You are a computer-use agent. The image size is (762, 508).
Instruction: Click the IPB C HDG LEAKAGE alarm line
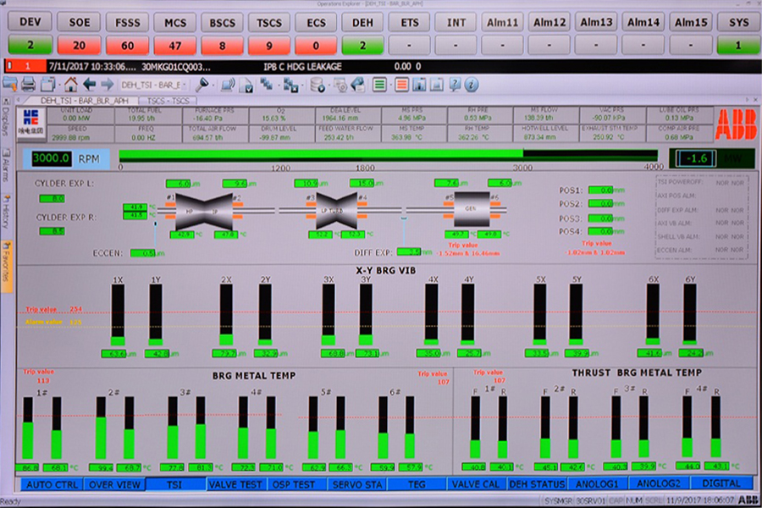(x=305, y=64)
